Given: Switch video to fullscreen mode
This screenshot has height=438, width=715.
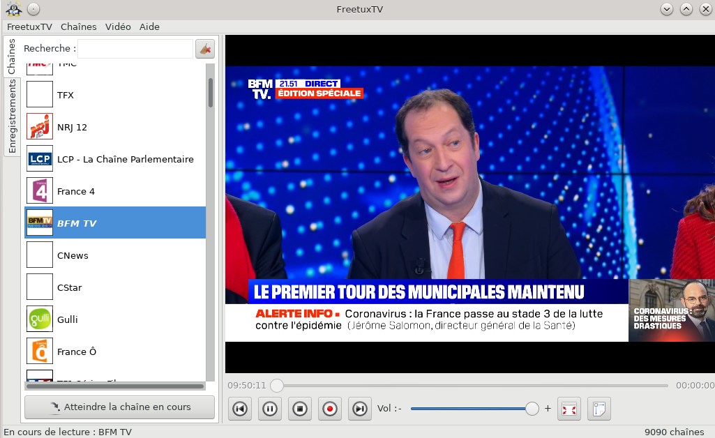Looking at the screenshot, I should [x=569, y=409].
